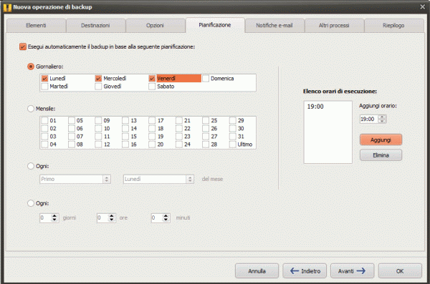Open the Notifiche e-mail tab

coord(274,26)
